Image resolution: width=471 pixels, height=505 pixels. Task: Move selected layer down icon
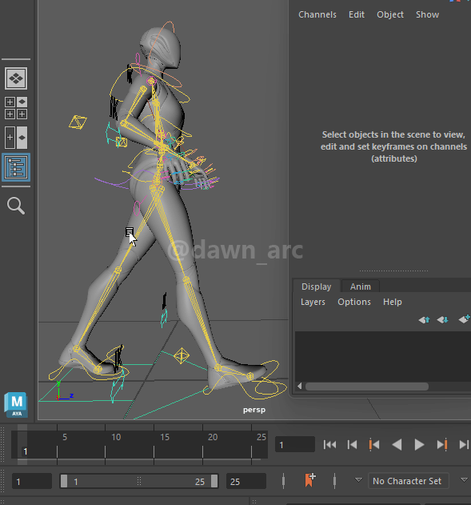pyautogui.click(x=443, y=320)
